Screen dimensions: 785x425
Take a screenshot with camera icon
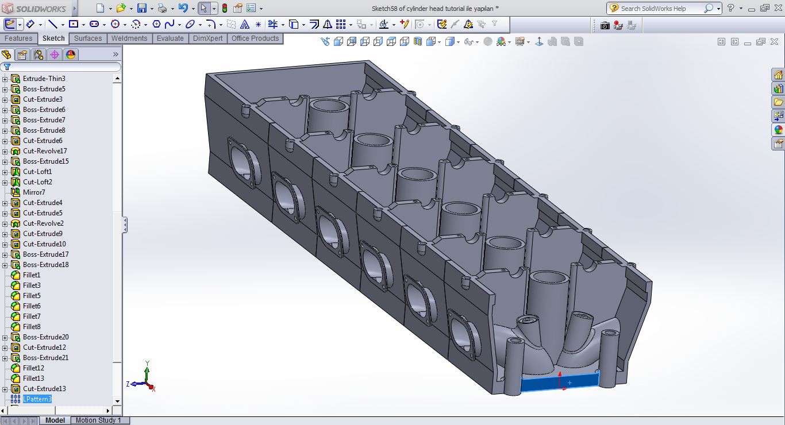coord(605,25)
